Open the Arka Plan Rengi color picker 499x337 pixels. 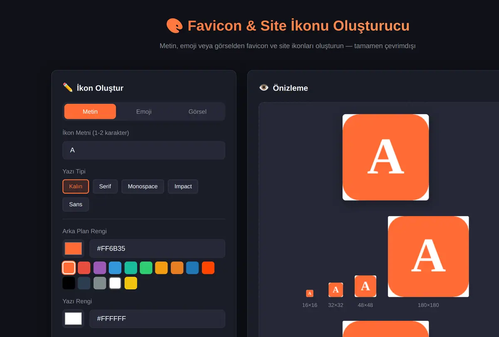click(x=73, y=248)
